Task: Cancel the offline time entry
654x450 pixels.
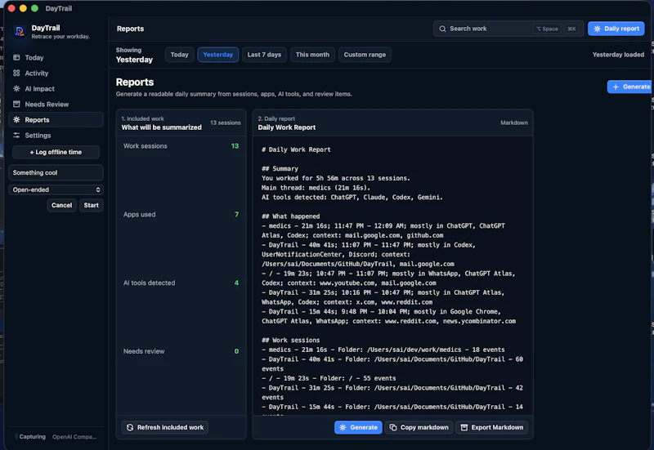Action: pos(62,205)
